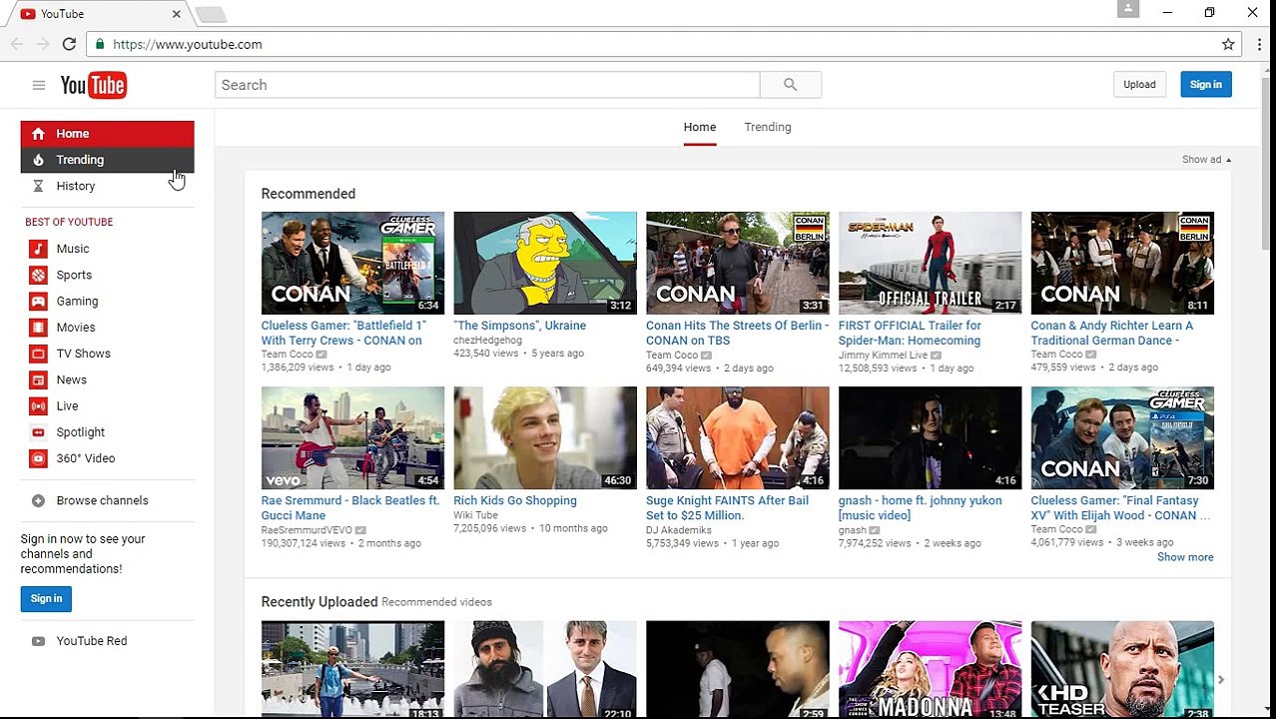Open the MADONNA thumbnail in Recently Uploaded
The height and width of the screenshot is (719, 1276).
click(x=930, y=670)
